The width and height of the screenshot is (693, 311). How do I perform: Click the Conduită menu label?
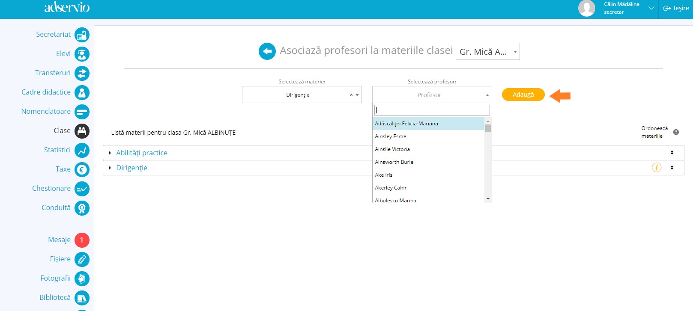point(56,207)
